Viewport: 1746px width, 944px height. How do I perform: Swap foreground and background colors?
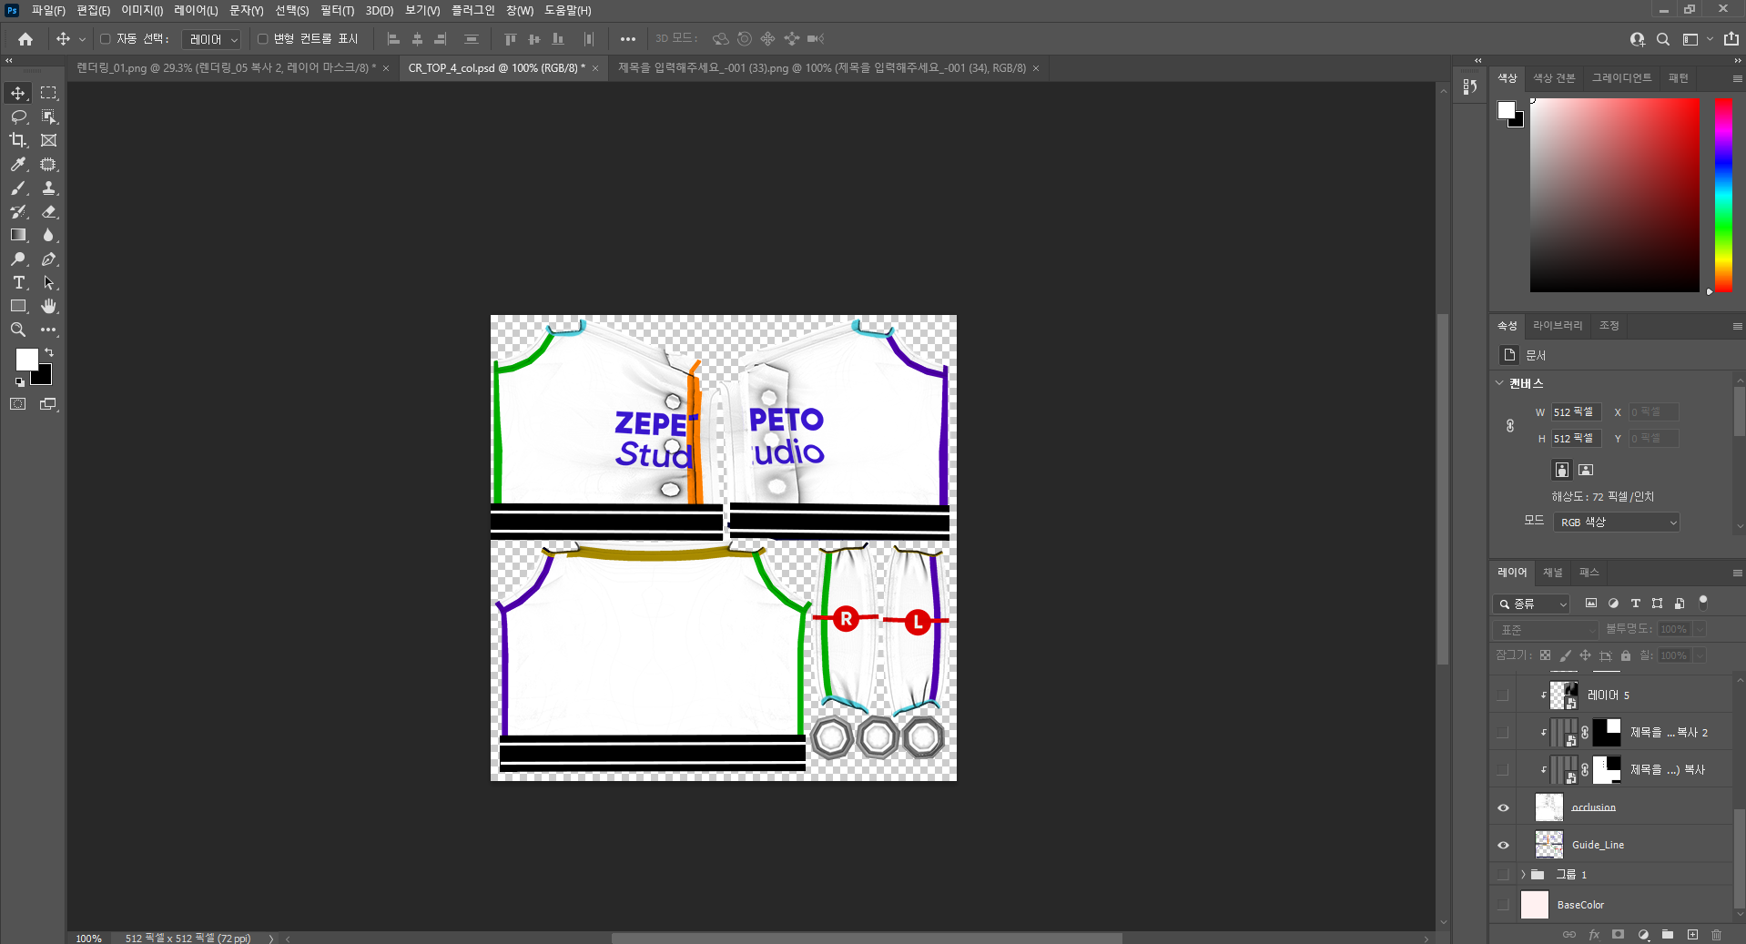point(49,352)
